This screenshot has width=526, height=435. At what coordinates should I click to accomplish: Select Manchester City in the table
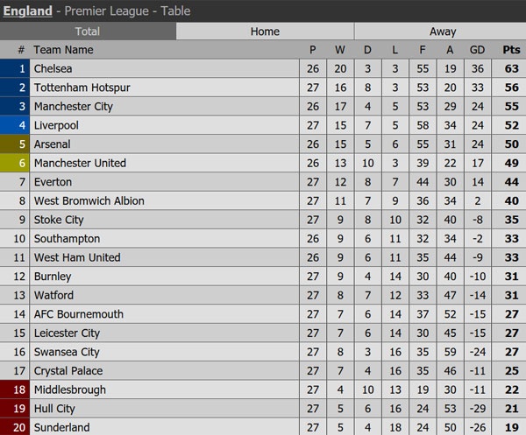[x=73, y=106]
